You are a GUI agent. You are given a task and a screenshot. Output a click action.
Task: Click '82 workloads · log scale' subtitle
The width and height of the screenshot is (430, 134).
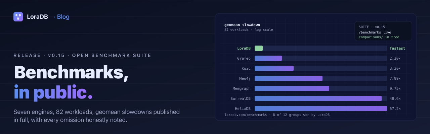pos(249,29)
